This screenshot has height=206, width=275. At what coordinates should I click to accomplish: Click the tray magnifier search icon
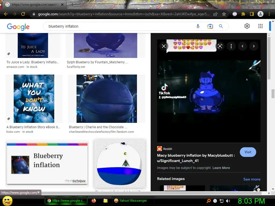pyautogui.click(x=208, y=201)
